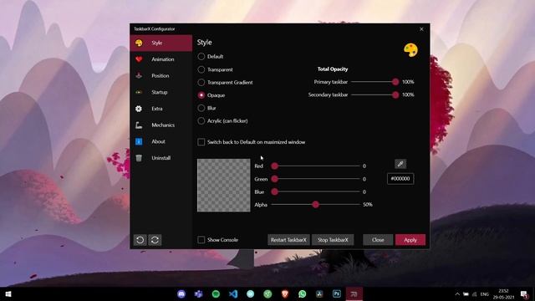Screen dimensions: 535x301
Task: Open Brave browser from taskbar
Action: click(285, 293)
